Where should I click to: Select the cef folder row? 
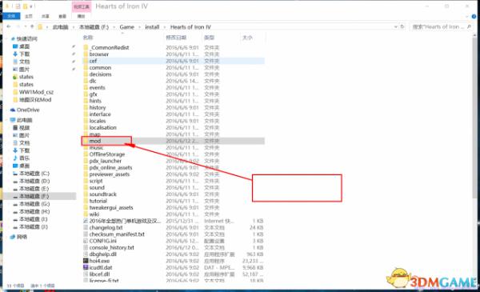[174, 61]
